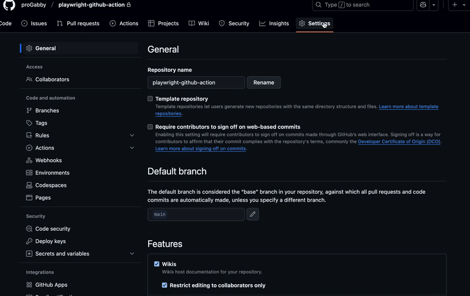Image resolution: width=470 pixels, height=296 pixels.
Task: Open 'Learn more about template repositories' link
Action: pyautogui.click(x=408, y=107)
